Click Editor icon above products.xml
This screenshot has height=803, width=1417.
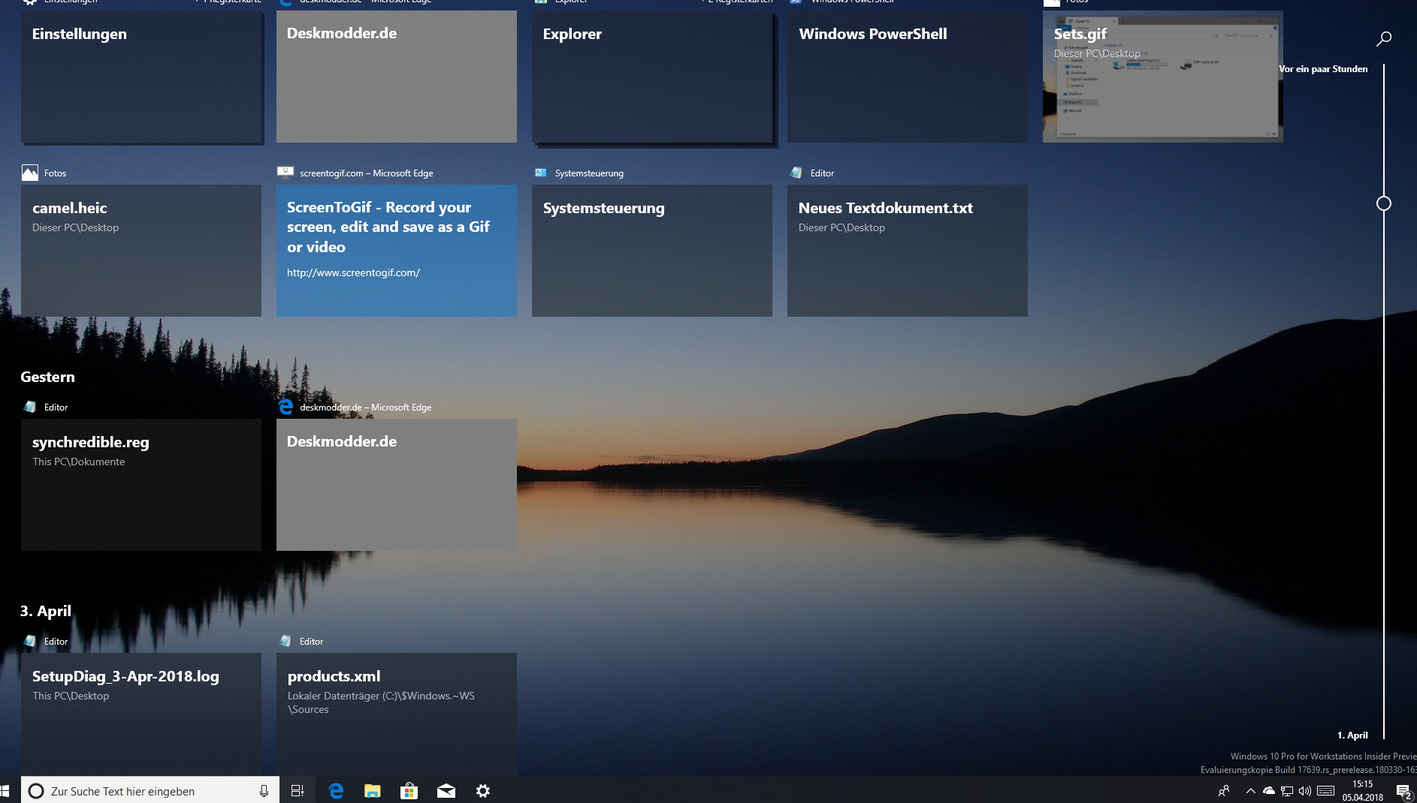(x=286, y=641)
